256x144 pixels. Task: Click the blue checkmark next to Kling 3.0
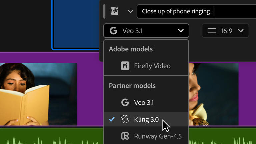(112, 119)
